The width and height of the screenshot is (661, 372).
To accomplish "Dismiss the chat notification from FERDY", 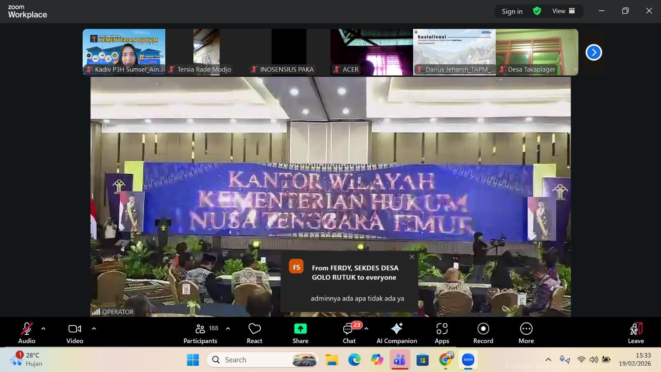I will point(412,257).
